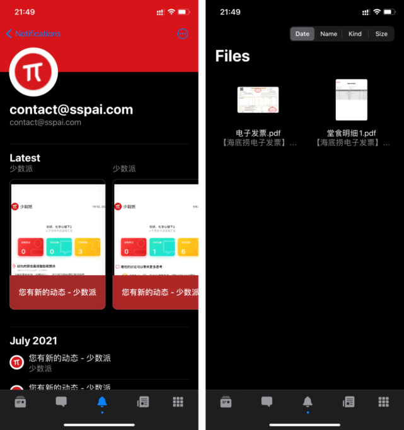404x430 pixels.
Task: Open chat bubble tab in left screen
Action: [61, 402]
